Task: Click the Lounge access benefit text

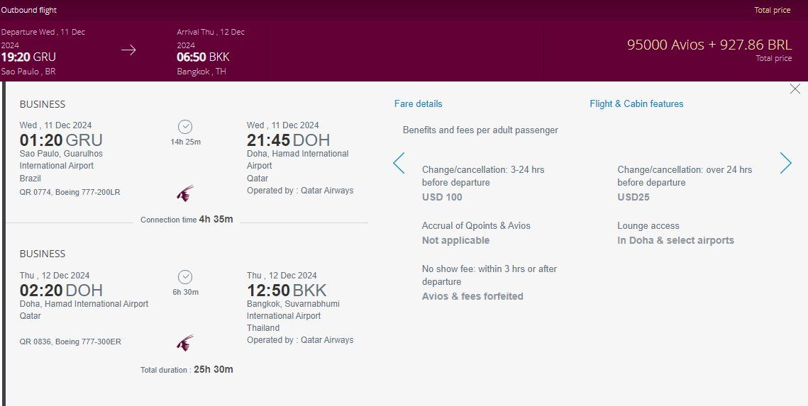Action: click(x=648, y=226)
